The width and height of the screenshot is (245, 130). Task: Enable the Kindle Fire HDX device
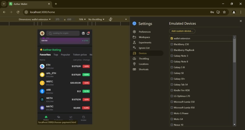pos(172,90)
